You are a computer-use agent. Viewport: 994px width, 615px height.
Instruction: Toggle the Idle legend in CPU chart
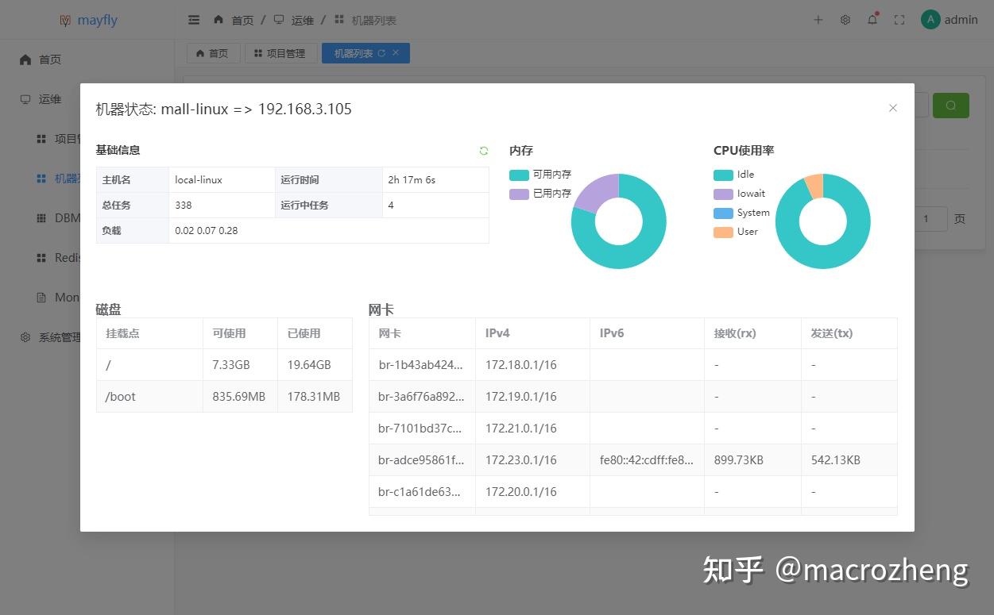(x=739, y=174)
